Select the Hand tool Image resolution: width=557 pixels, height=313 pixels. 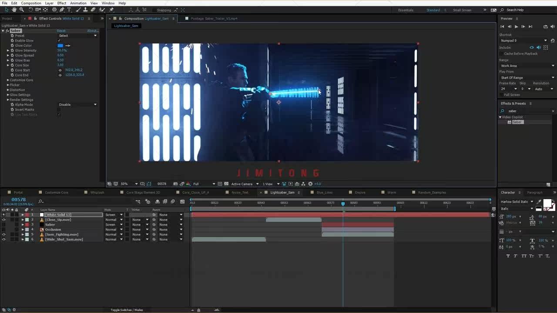(14, 10)
